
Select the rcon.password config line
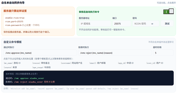click(22, 25)
